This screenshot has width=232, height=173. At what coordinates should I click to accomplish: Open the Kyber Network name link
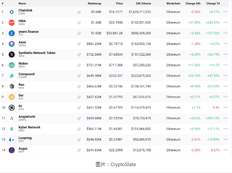point(29,127)
